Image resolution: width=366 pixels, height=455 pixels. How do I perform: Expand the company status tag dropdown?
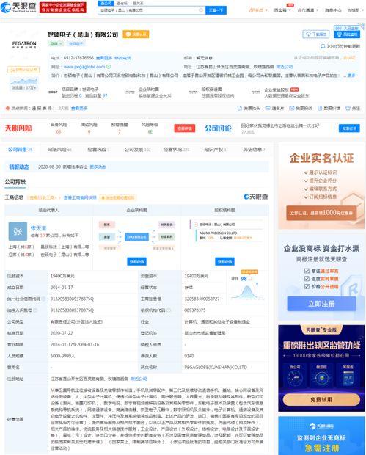point(56,43)
